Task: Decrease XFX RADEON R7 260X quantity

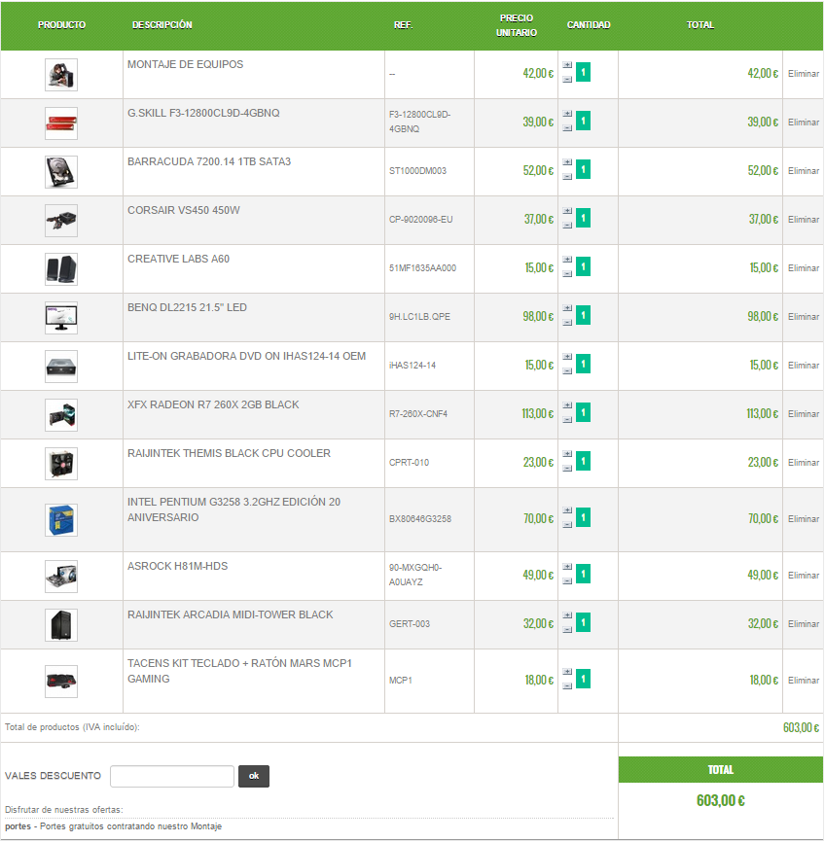Action: (567, 420)
